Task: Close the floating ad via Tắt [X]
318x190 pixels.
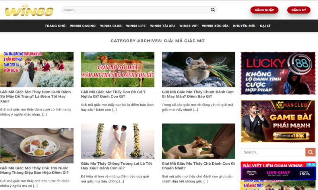Action: point(311,165)
